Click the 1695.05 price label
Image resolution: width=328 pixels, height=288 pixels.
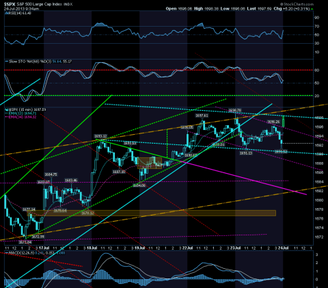coord(187,127)
